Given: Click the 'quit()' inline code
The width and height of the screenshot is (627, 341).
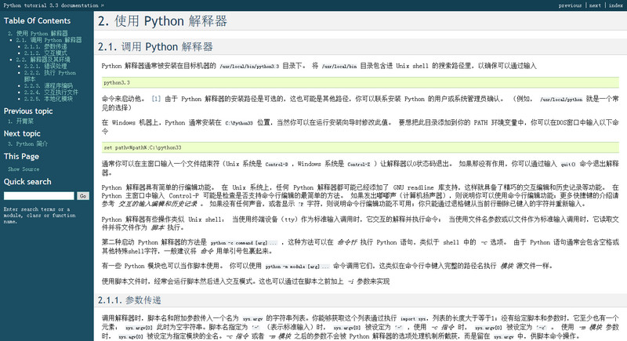Looking at the screenshot, I should tap(568, 165).
